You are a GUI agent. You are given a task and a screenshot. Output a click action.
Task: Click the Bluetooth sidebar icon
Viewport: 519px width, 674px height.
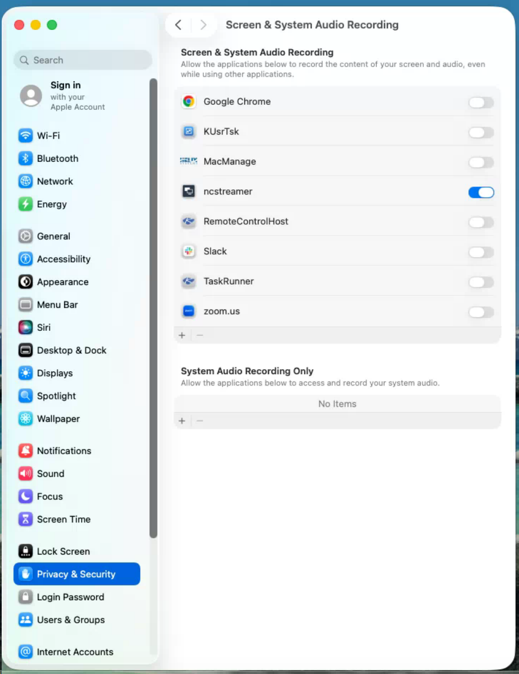coord(25,158)
